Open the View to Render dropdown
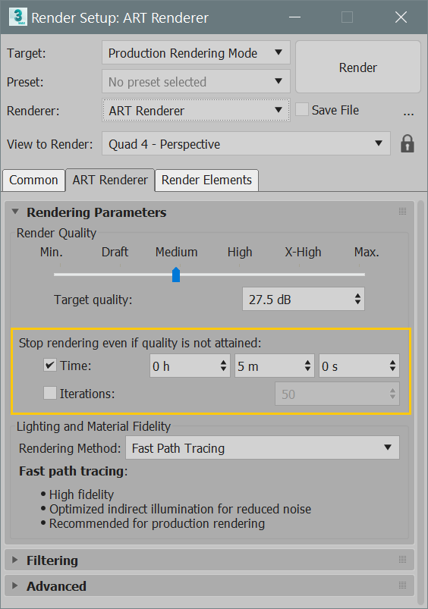Viewport: 428px width, 609px height. tap(246, 143)
